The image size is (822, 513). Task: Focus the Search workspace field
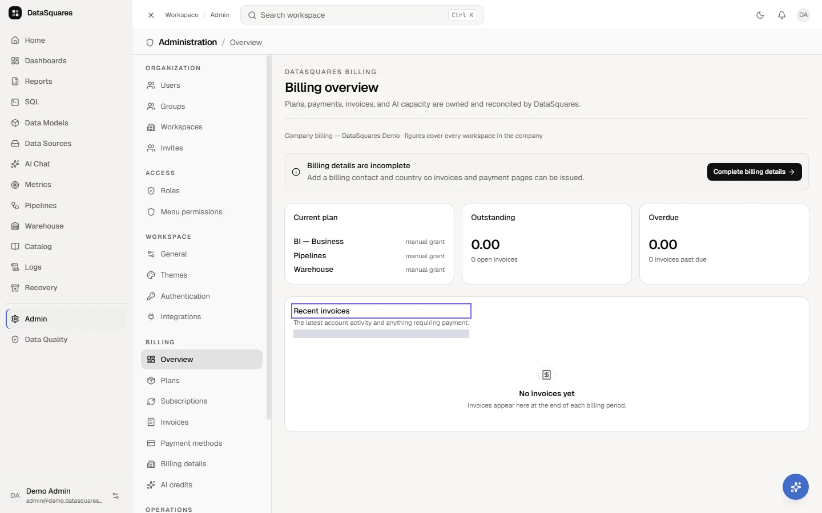[362, 15]
